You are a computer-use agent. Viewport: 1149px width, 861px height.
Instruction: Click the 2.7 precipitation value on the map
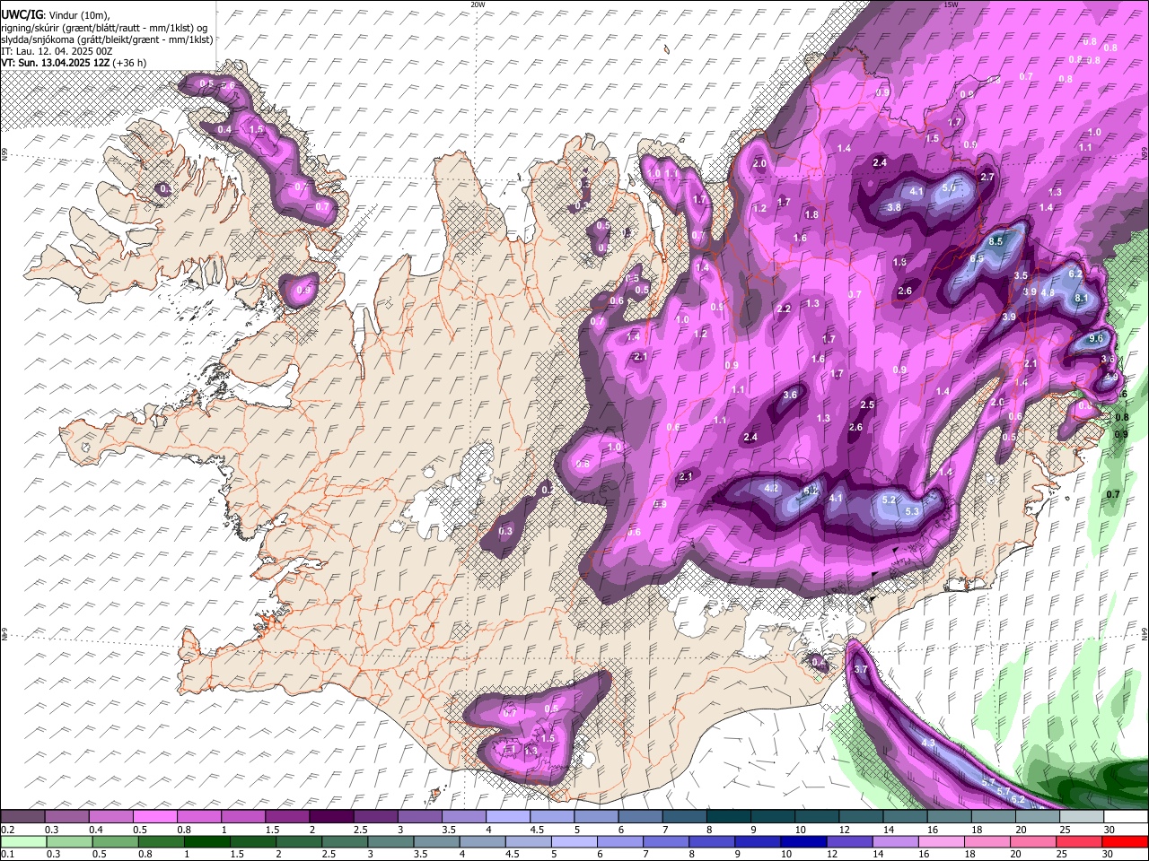click(987, 177)
